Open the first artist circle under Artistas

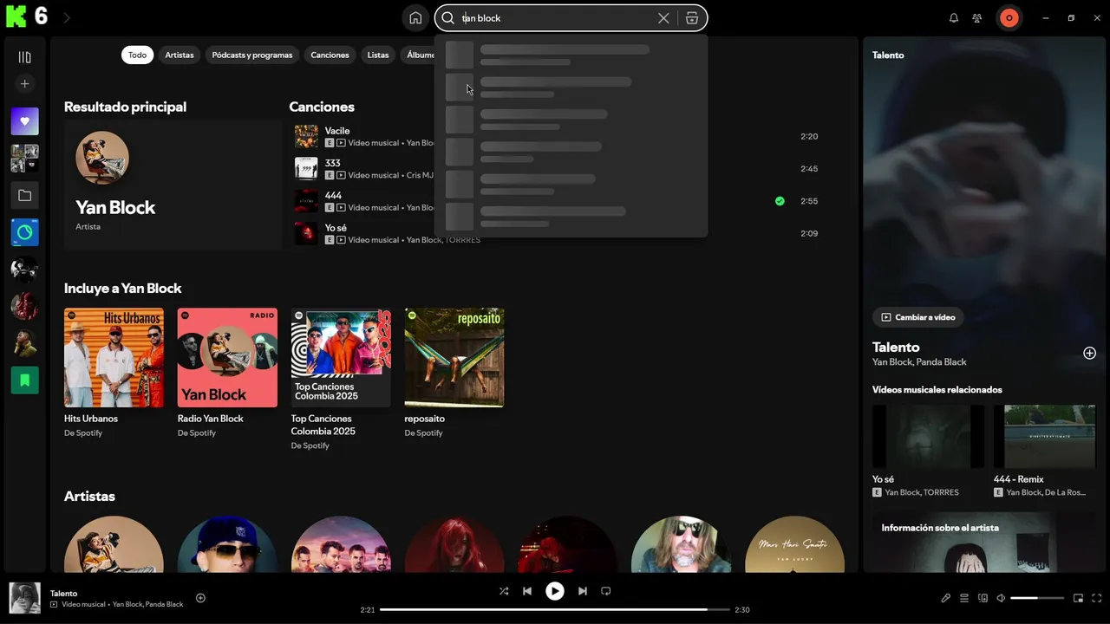click(114, 544)
